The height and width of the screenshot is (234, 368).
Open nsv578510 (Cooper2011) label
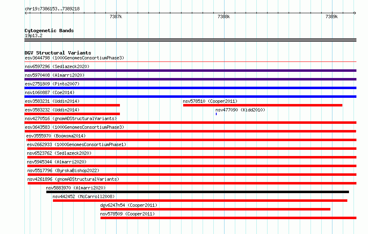click(x=210, y=101)
